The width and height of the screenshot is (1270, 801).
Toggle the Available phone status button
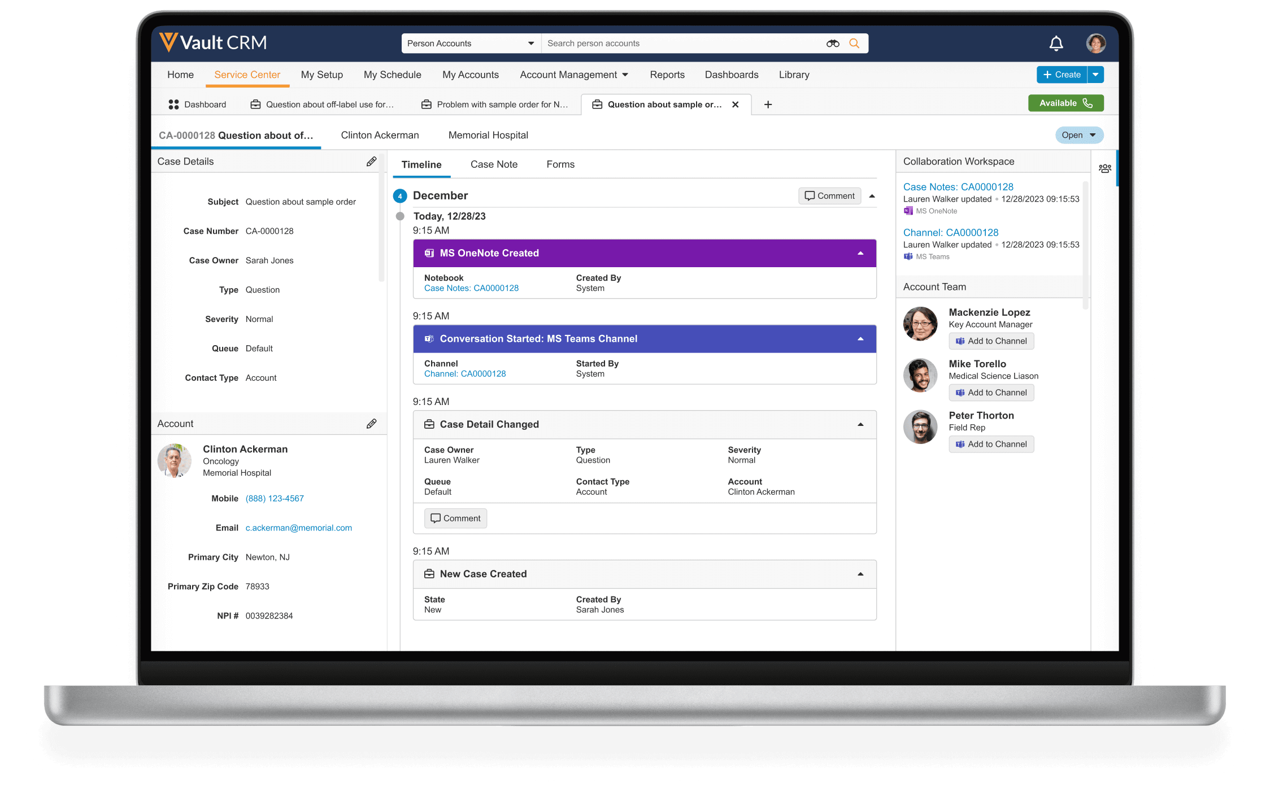pos(1065,103)
